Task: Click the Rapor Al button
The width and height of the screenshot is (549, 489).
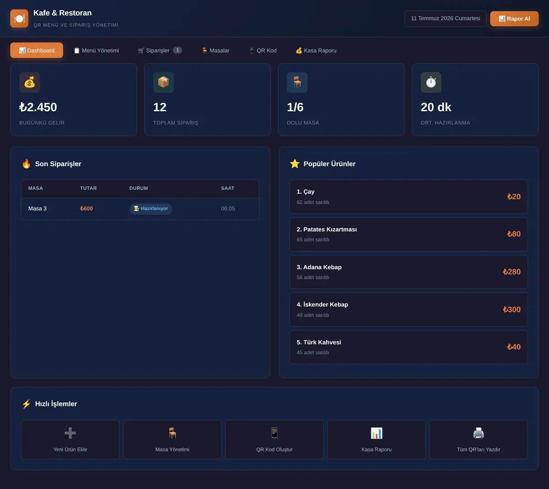Action: click(514, 19)
